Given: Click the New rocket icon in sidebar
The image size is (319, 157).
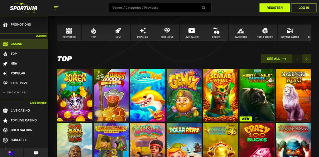Looking at the screenshot, I should [5, 64].
